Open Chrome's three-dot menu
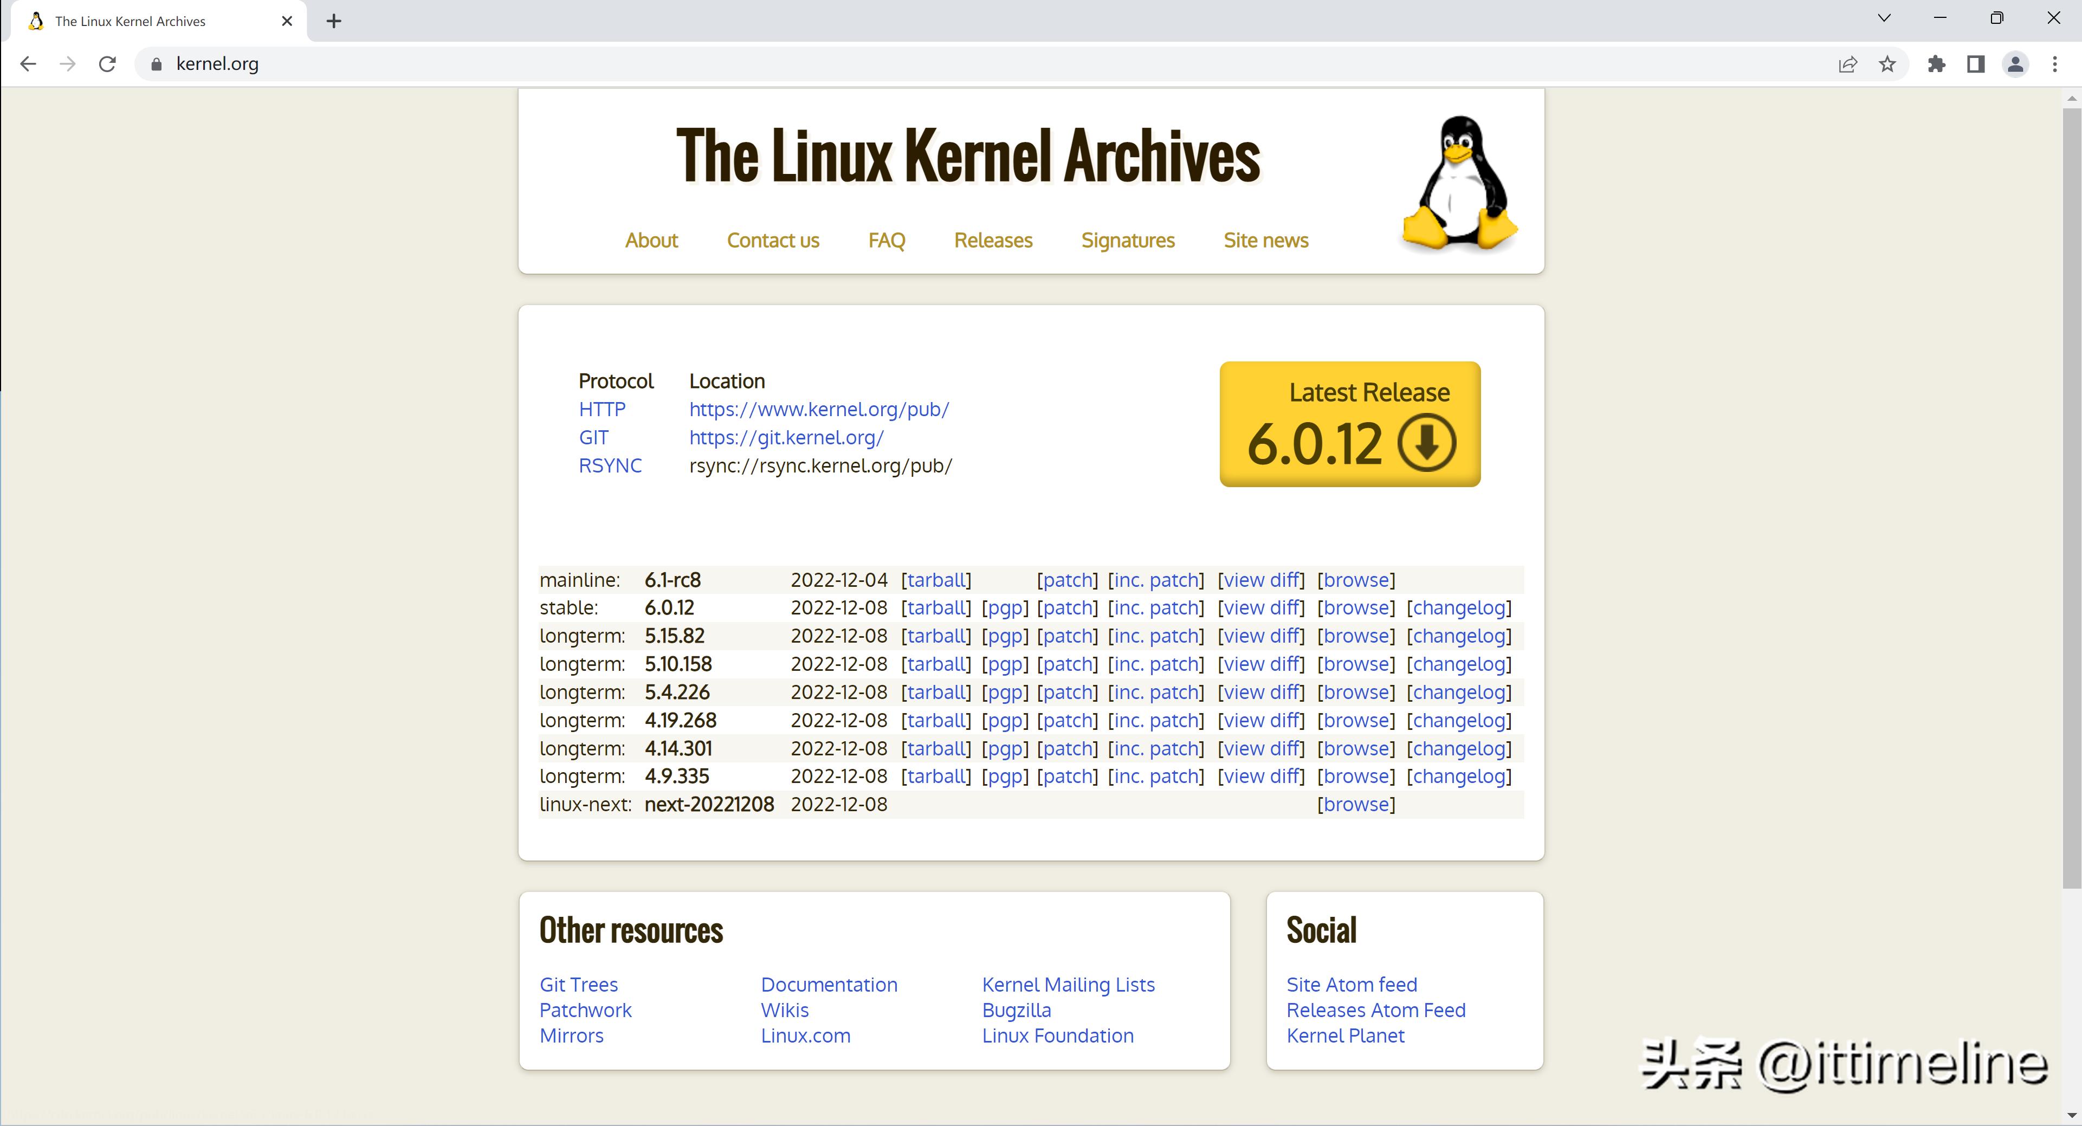This screenshot has width=2082, height=1126. [x=2055, y=64]
